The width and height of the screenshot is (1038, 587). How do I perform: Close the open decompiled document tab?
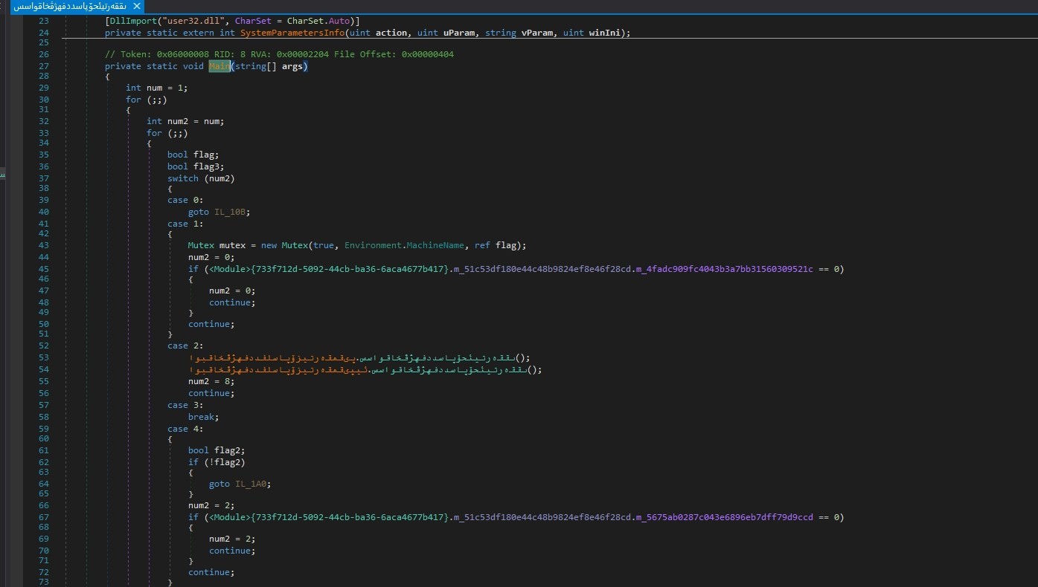pyautogui.click(x=137, y=6)
